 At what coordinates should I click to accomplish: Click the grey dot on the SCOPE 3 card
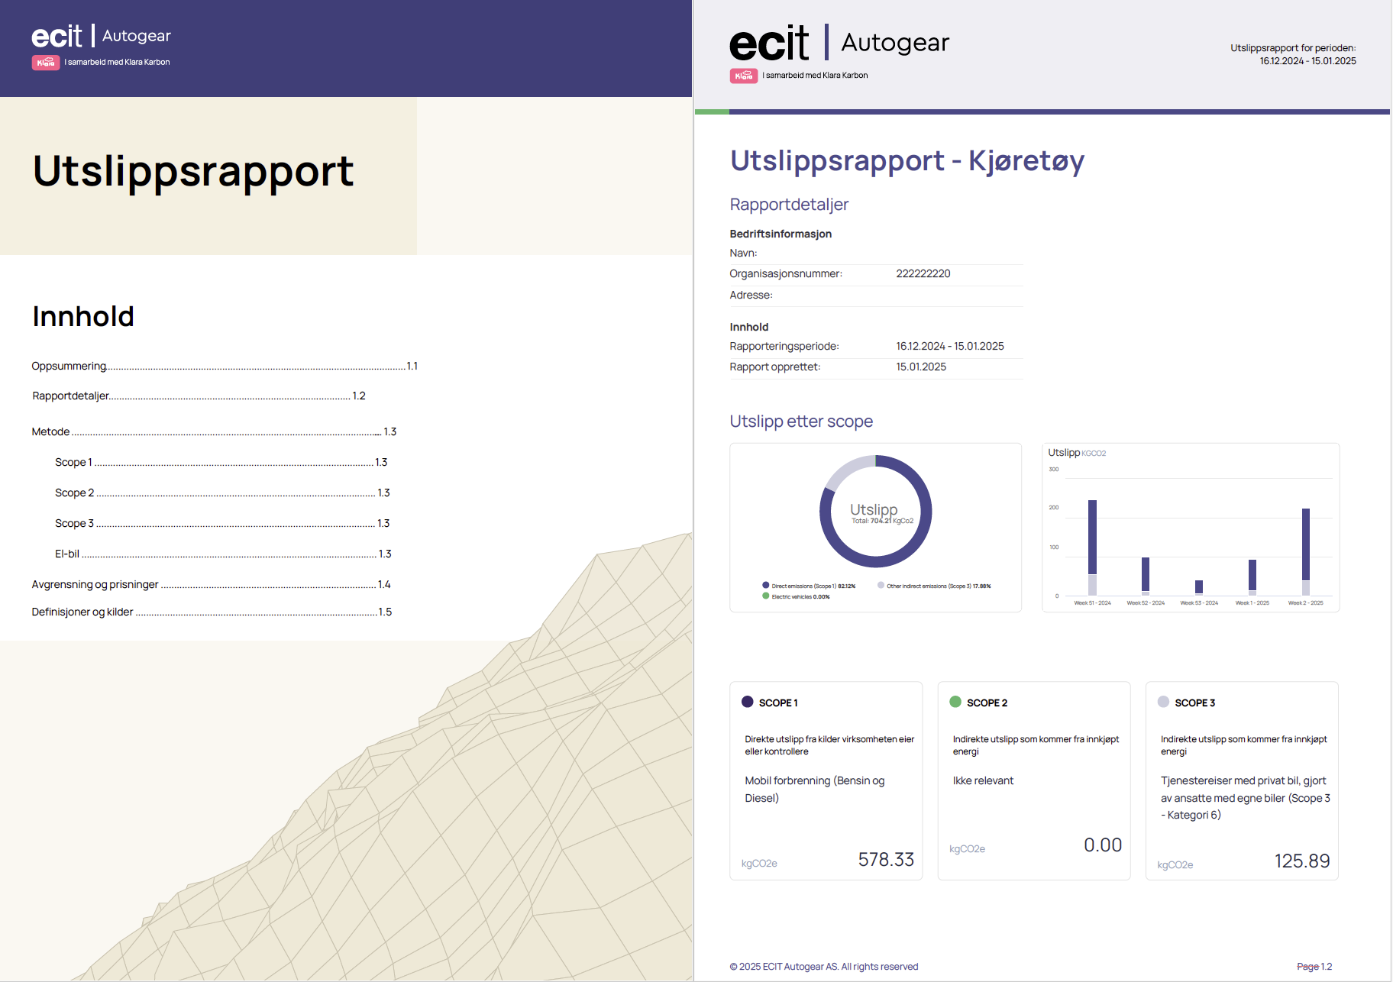click(1163, 702)
